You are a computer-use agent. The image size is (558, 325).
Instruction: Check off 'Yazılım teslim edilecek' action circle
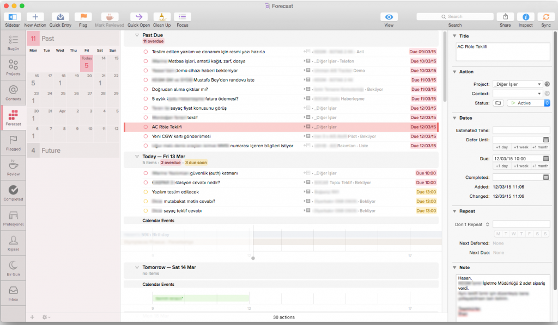[x=145, y=192]
